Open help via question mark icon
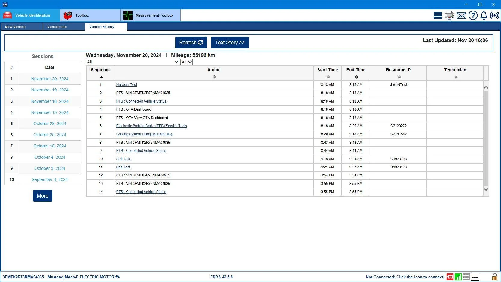 click(x=473, y=15)
